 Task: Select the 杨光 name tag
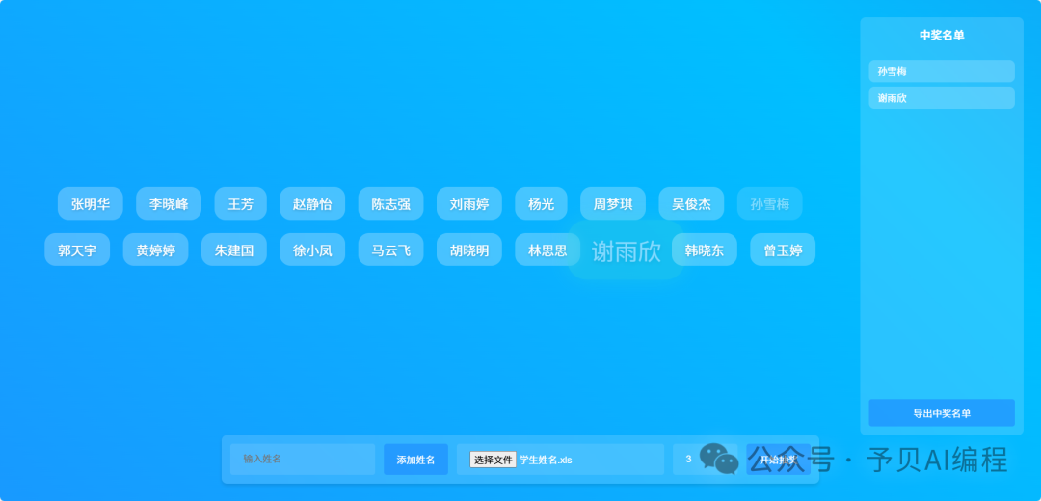(541, 203)
